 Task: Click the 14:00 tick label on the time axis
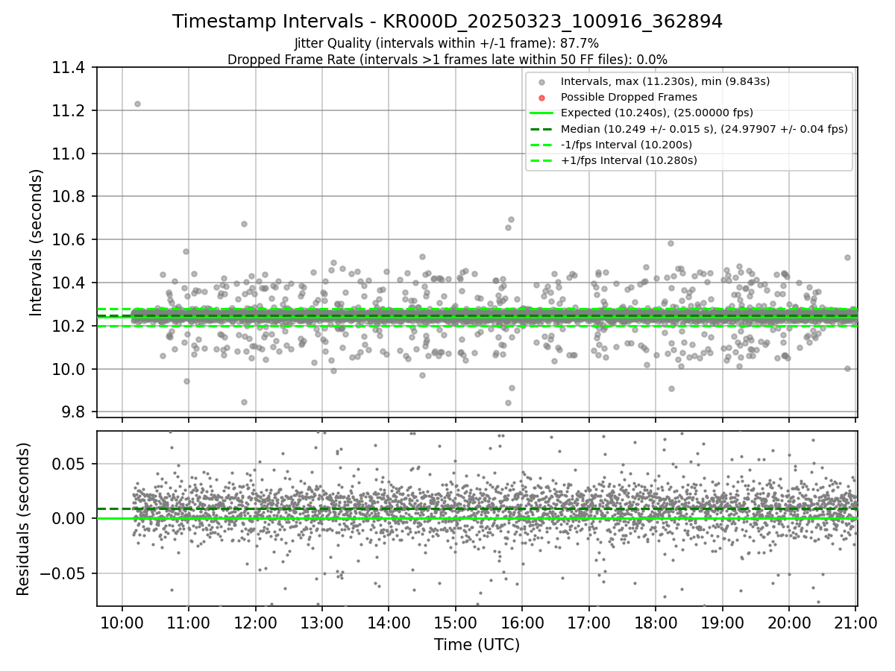point(389,623)
